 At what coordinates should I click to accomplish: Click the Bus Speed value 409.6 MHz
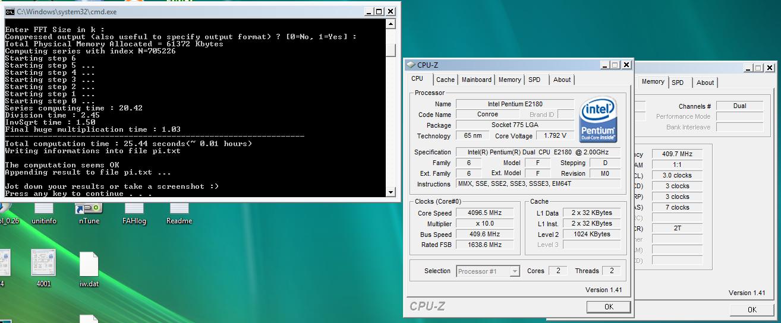pyautogui.click(x=485, y=235)
